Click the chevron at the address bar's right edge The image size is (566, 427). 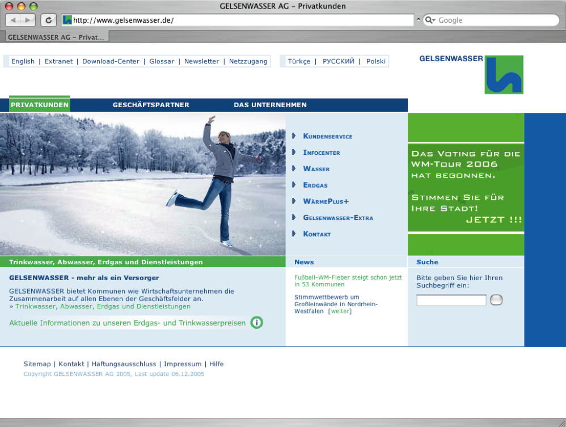pos(418,19)
